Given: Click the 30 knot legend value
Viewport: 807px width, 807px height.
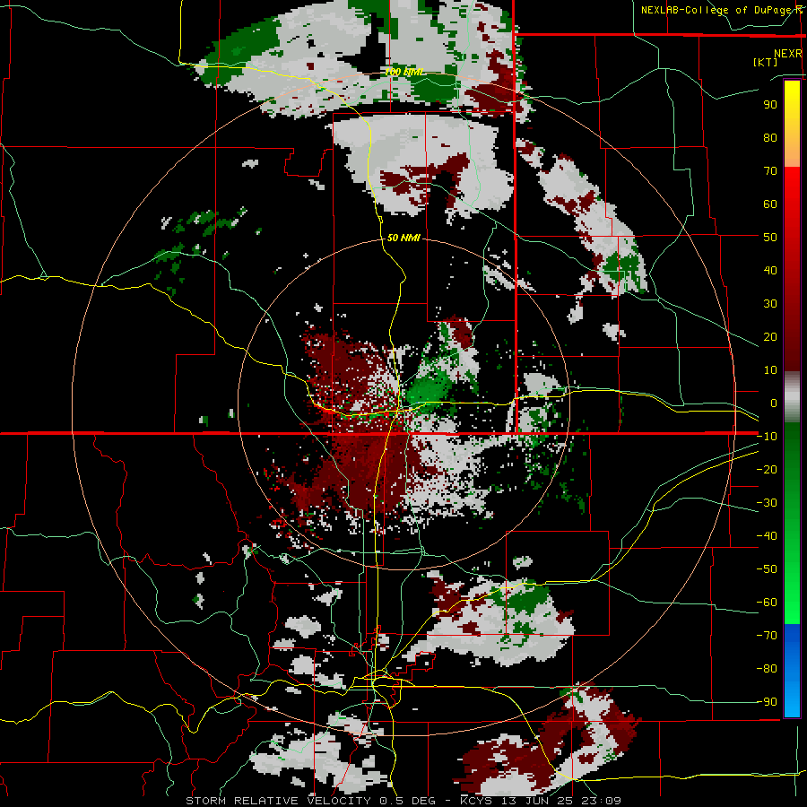Looking at the screenshot, I should 770,304.
